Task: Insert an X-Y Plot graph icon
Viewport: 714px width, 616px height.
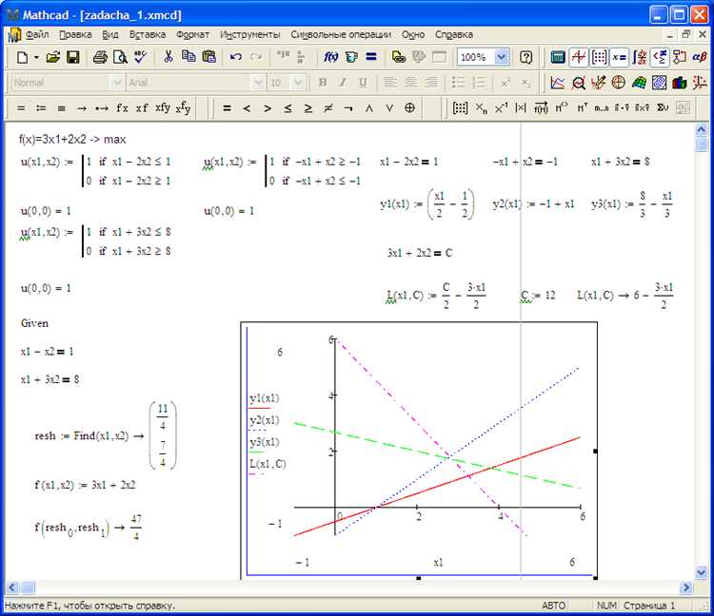Action: point(558,83)
